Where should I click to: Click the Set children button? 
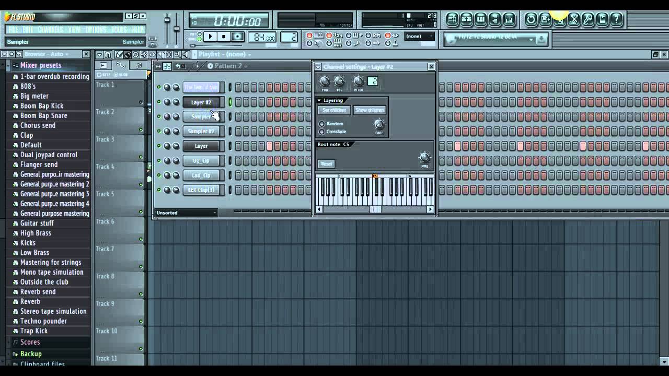[x=334, y=110]
